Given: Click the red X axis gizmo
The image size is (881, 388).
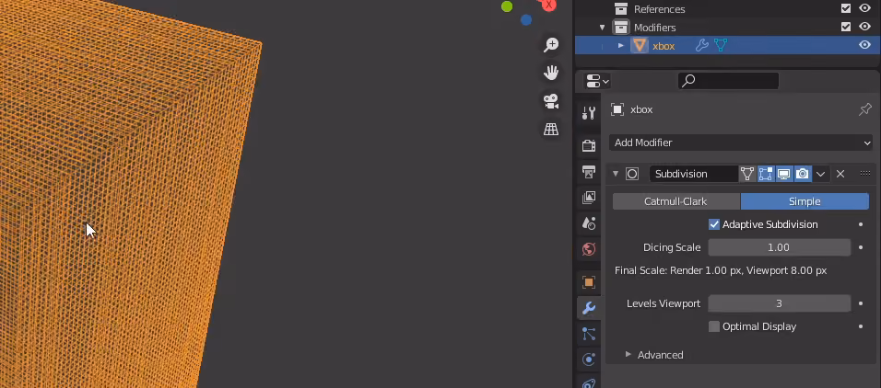Looking at the screenshot, I should [548, 6].
